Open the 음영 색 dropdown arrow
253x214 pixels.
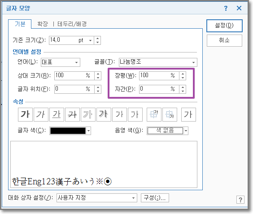click(186, 131)
